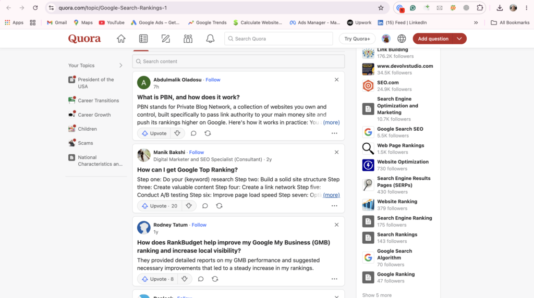Open the Search Engine Results Pages topic
534x298 pixels.
pos(404,182)
